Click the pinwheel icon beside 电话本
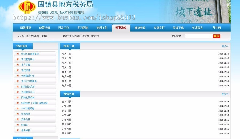 pyautogui.click(x=18, y=125)
